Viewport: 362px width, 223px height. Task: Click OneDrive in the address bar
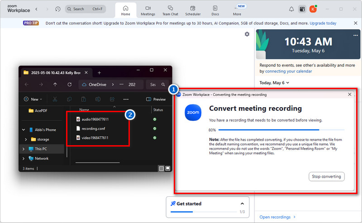[97, 85]
